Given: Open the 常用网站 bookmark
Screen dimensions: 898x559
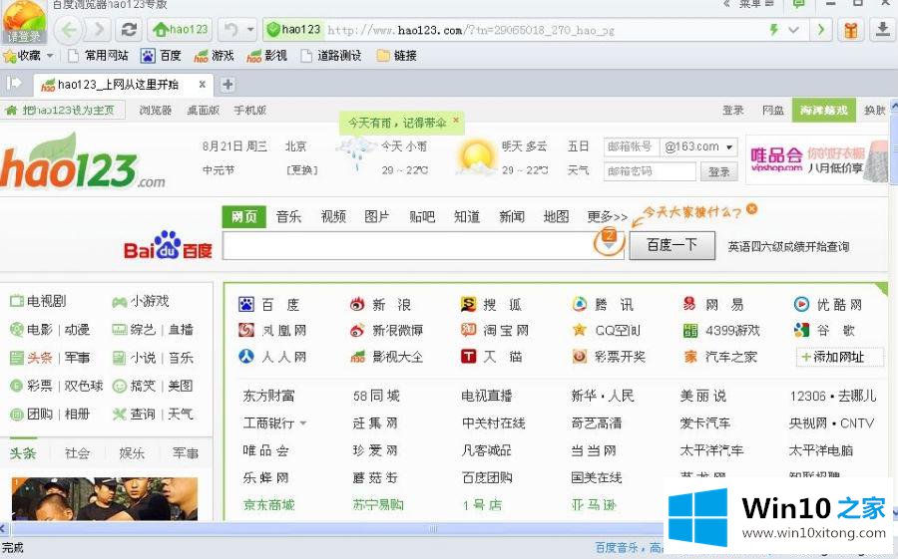Looking at the screenshot, I should pos(99,56).
